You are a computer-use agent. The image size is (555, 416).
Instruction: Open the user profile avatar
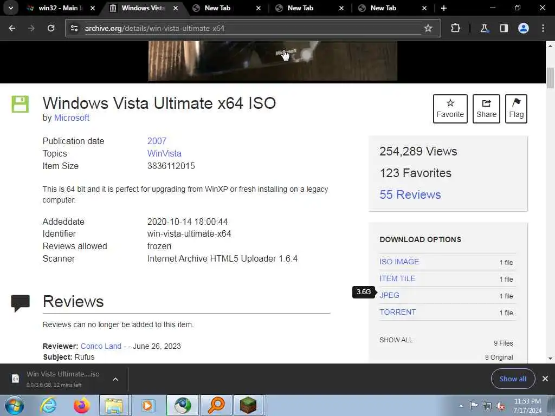pyautogui.click(x=524, y=28)
